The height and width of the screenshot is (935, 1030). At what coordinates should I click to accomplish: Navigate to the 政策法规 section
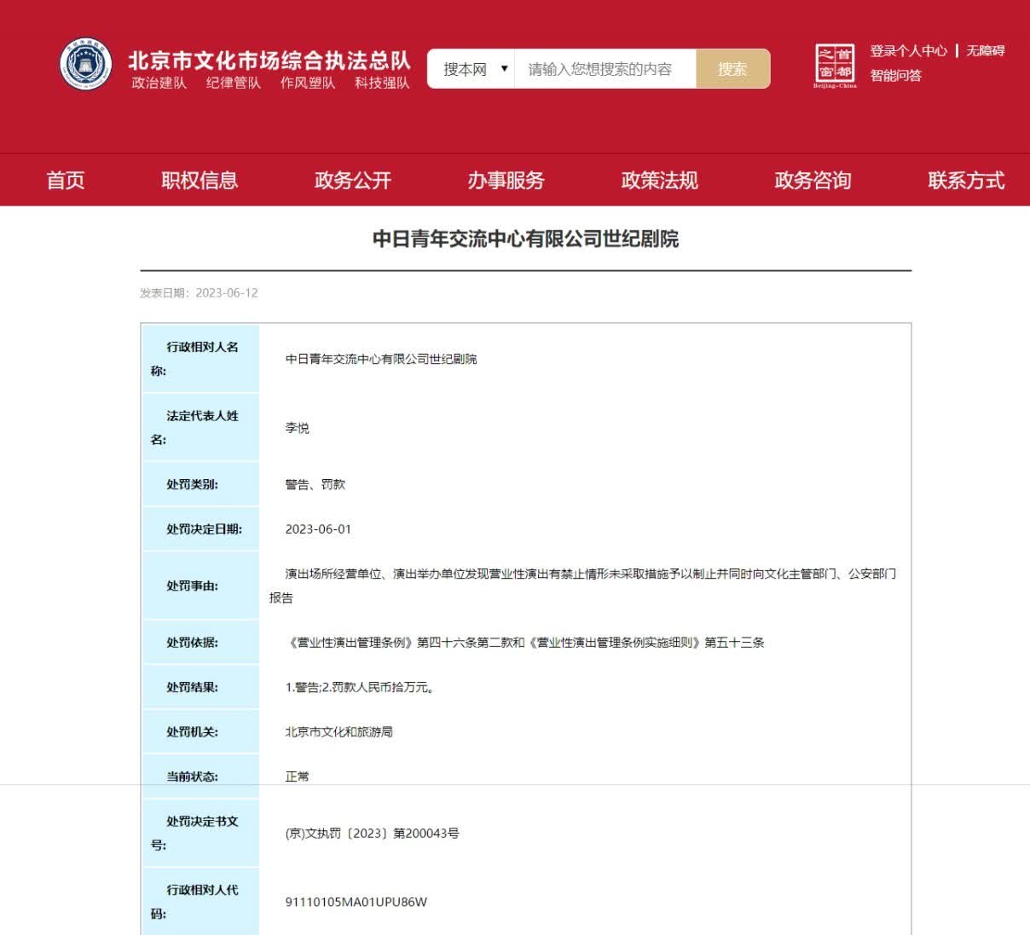[659, 181]
